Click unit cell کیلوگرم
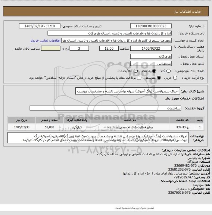The height and width of the screenshot is (215, 212). coord(77,127)
